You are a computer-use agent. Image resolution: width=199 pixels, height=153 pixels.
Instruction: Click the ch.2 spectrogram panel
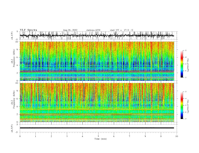tap(97, 102)
